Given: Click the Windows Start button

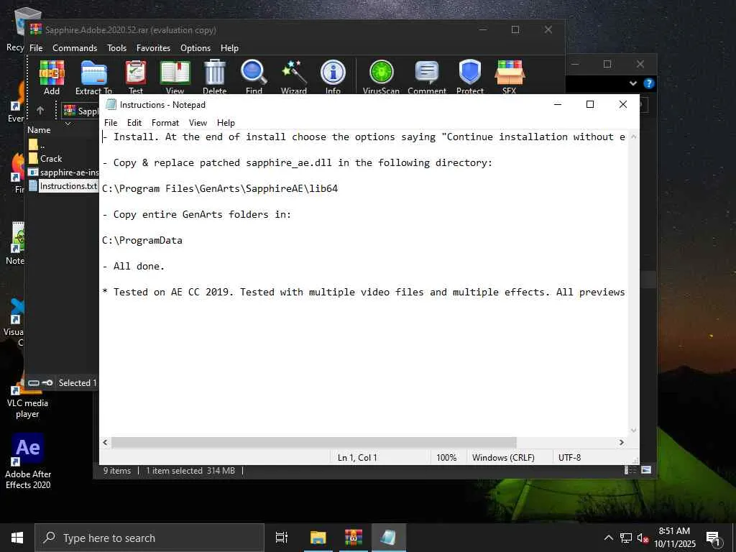Looking at the screenshot, I should (17, 538).
